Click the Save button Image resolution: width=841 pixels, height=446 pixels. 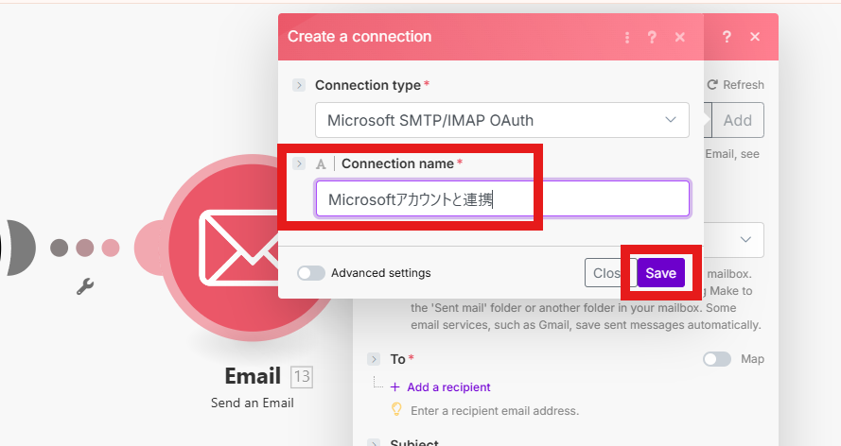[660, 273]
